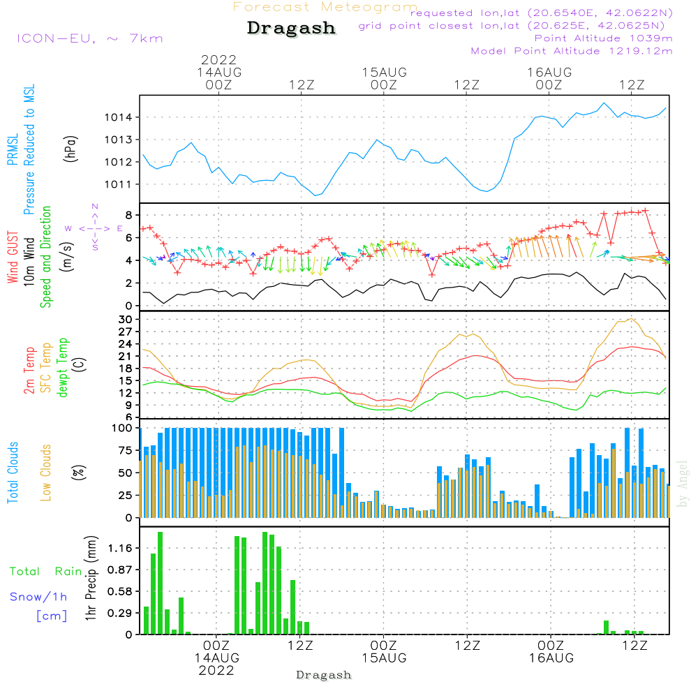Image resolution: width=698 pixels, height=698 pixels.
Task: Click the requested lon,lat coordinates text
Action: pos(542,13)
